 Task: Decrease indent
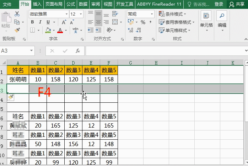(91, 30)
